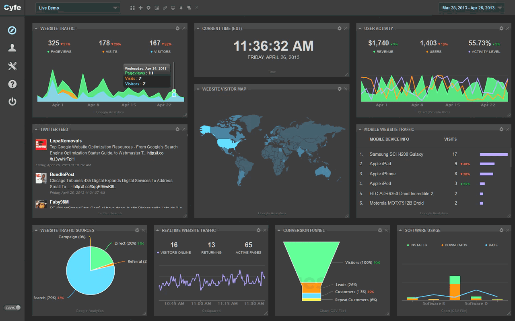Collapse the Conversion Funnel widget

(x=279, y=231)
